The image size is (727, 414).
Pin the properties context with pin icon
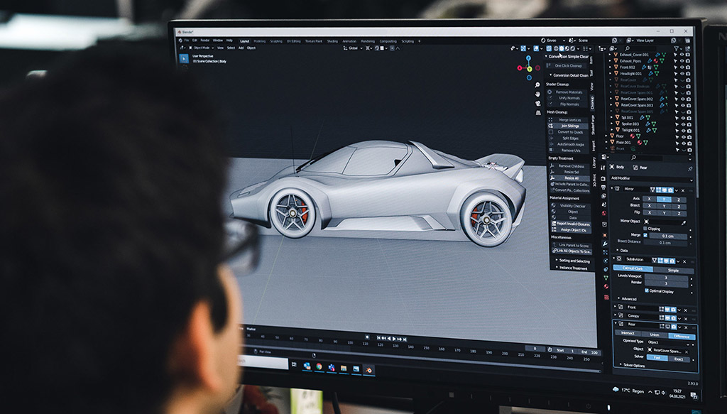690,168
